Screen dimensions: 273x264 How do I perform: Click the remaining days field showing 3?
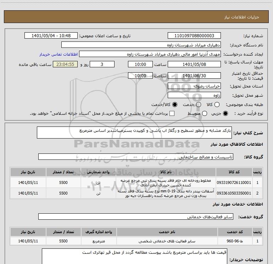click(102, 64)
